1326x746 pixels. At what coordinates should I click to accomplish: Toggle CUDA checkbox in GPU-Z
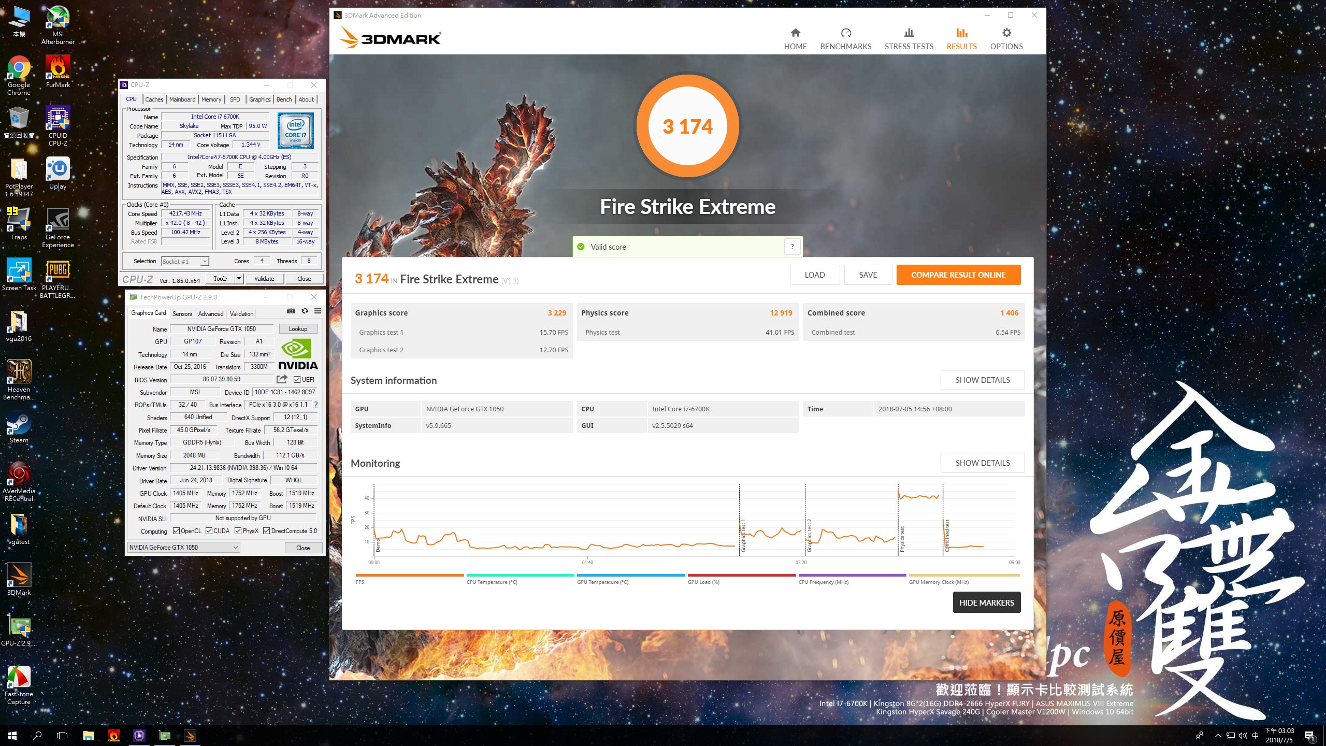(x=209, y=531)
